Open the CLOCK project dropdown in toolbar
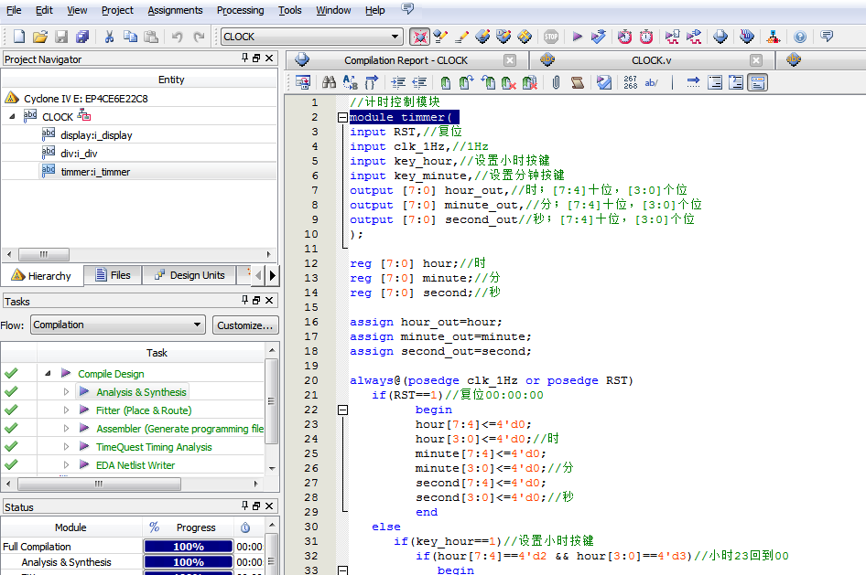 pos(395,37)
